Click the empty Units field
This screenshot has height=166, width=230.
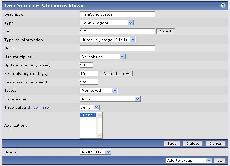point(117,48)
